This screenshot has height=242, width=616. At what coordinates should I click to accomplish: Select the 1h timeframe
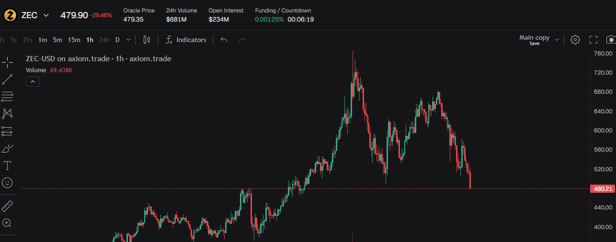[90, 40]
